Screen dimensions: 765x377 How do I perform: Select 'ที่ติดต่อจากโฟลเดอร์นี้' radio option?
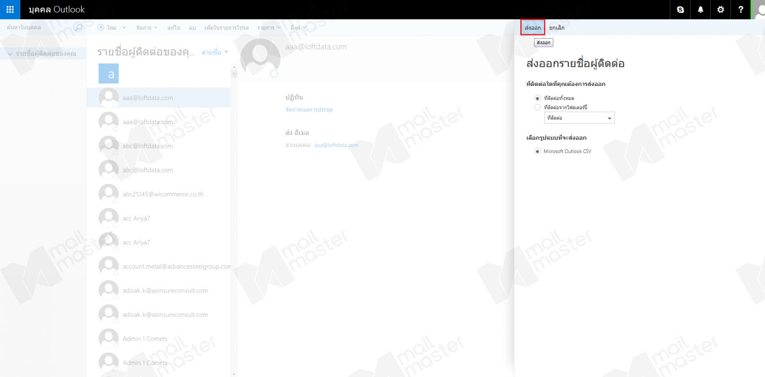(x=537, y=107)
